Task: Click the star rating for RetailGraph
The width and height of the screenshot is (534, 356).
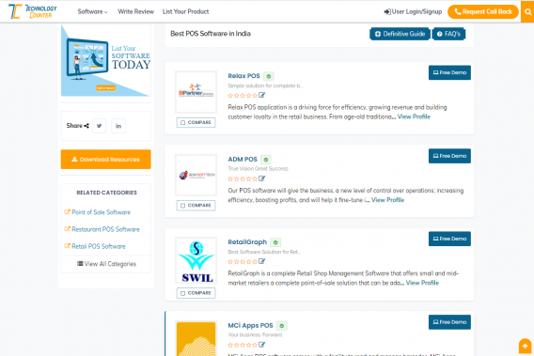Action: point(243,262)
